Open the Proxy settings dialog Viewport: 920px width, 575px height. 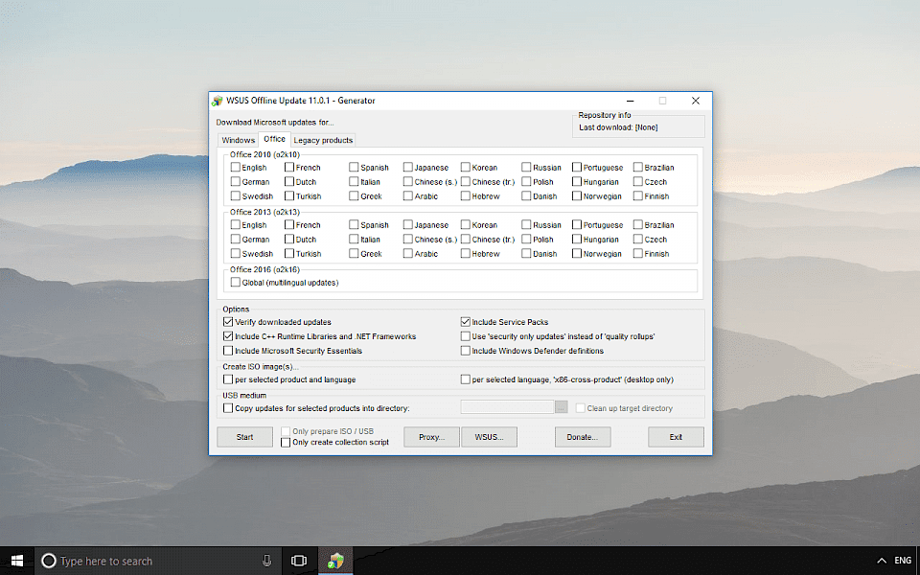pyautogui.click(x=430, y=436)
